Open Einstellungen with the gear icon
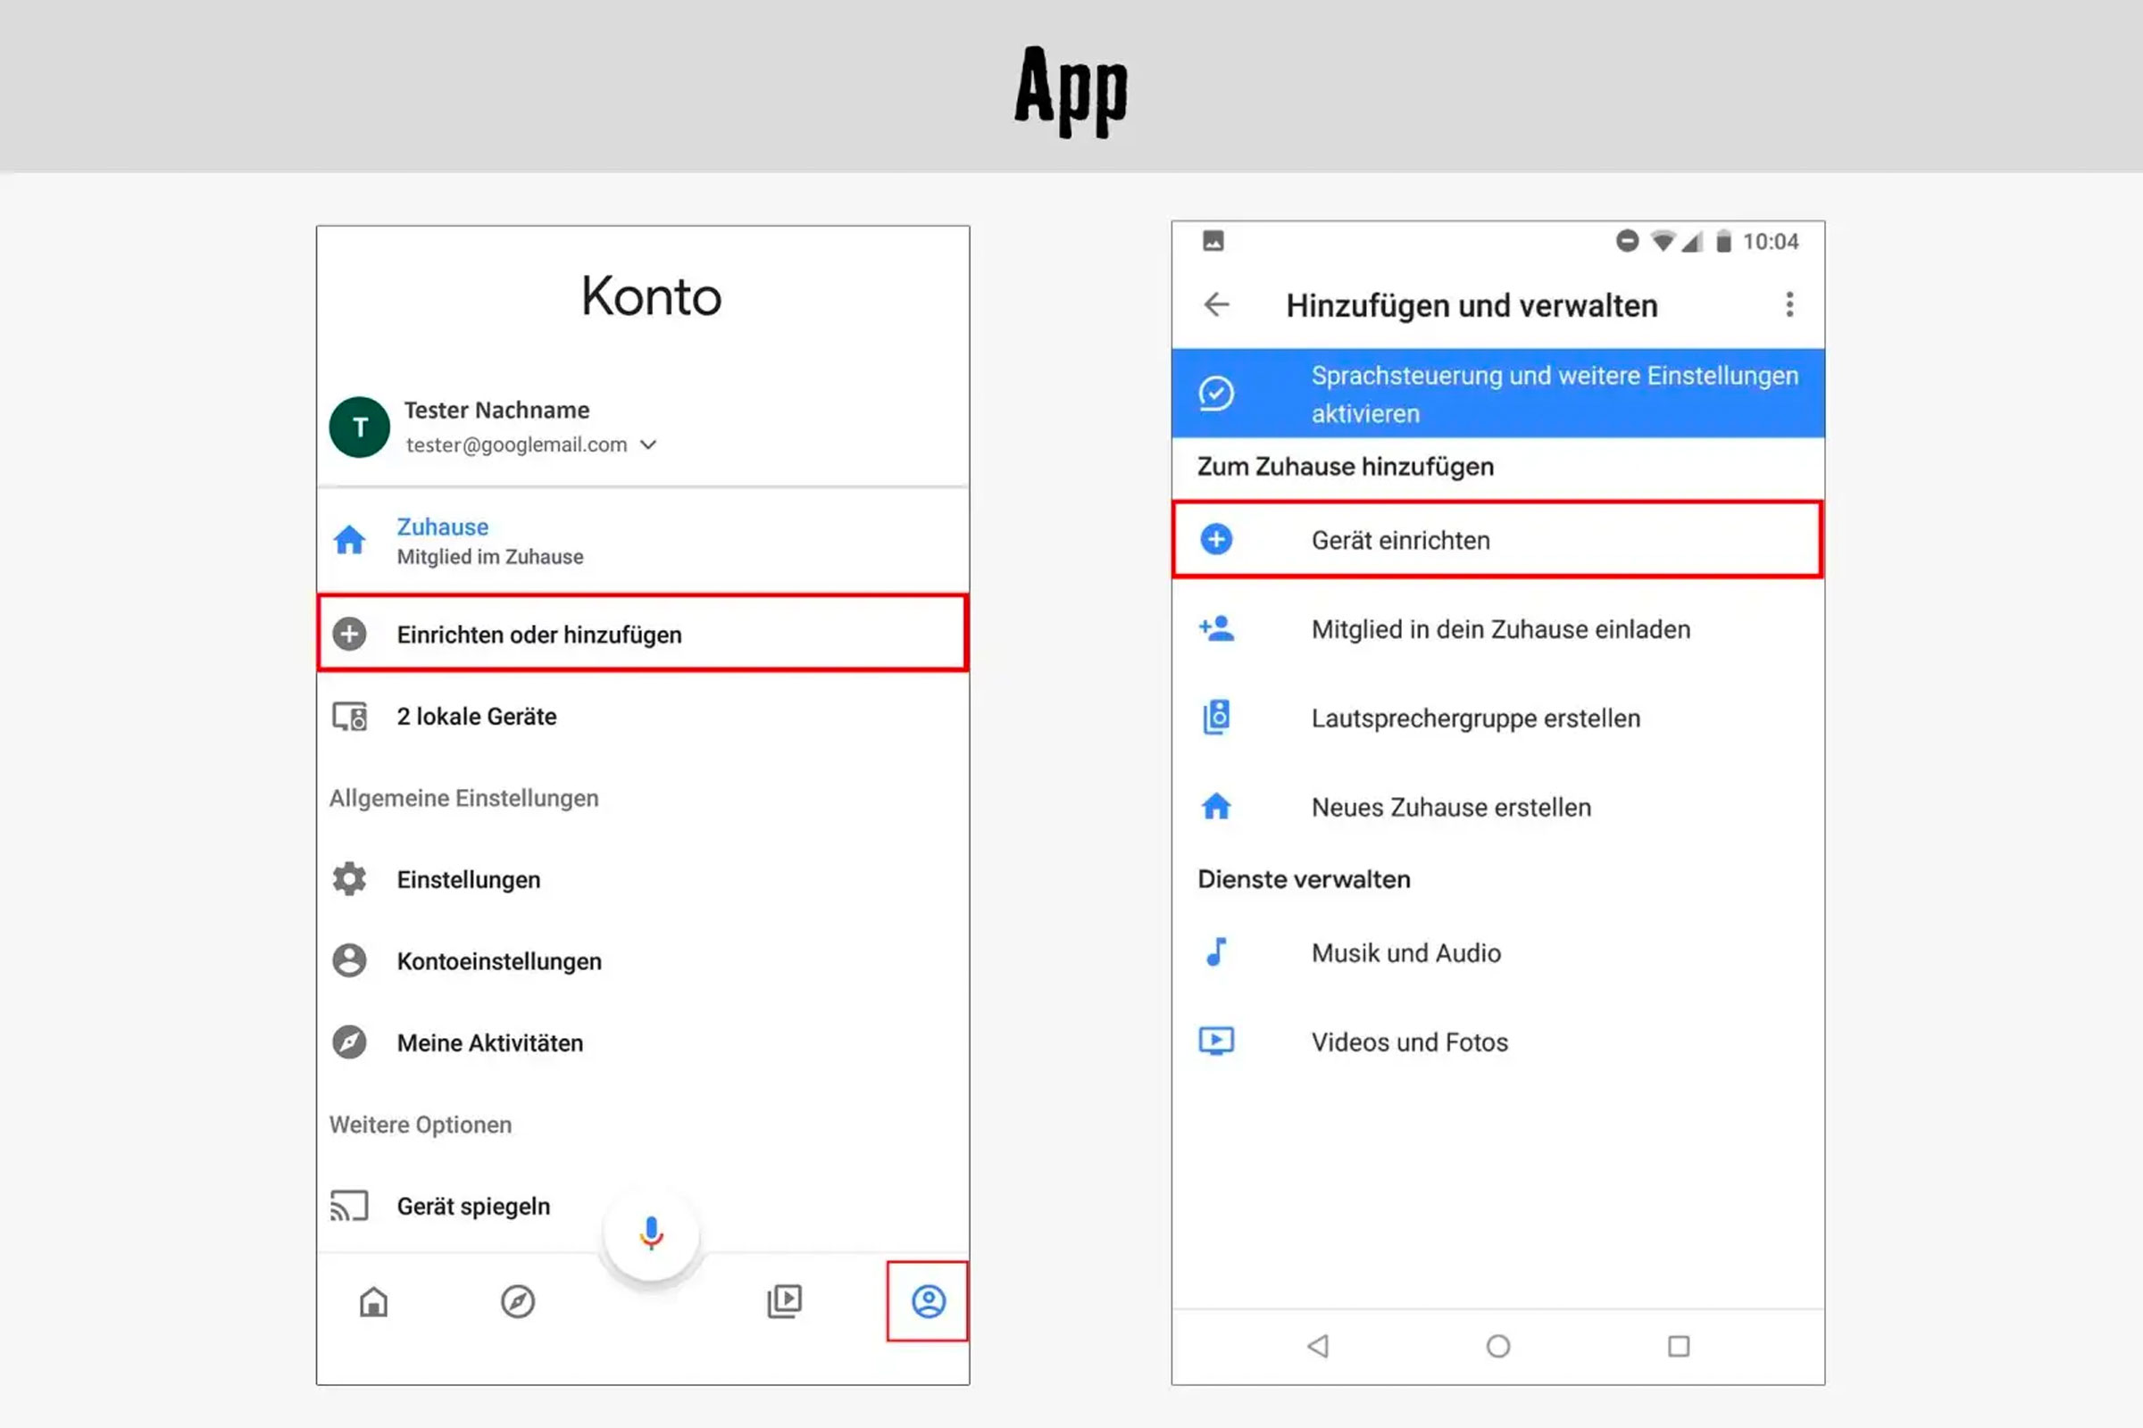The image size is (2143, 1428). (x=642, y=880)
